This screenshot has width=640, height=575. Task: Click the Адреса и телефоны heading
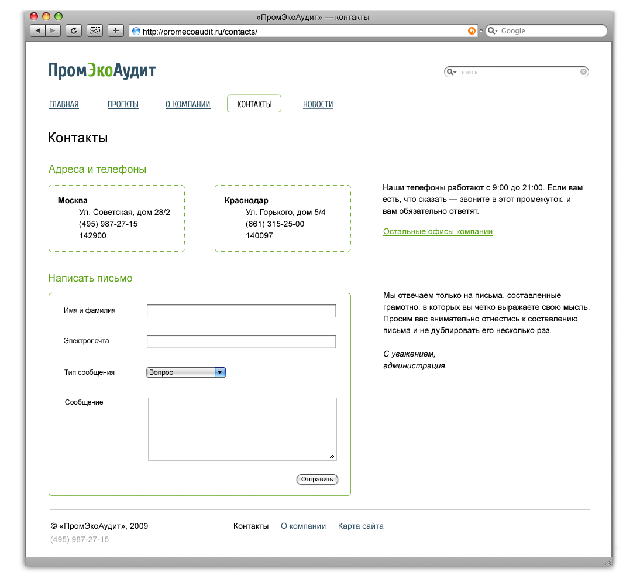click(x=97, y=169)
